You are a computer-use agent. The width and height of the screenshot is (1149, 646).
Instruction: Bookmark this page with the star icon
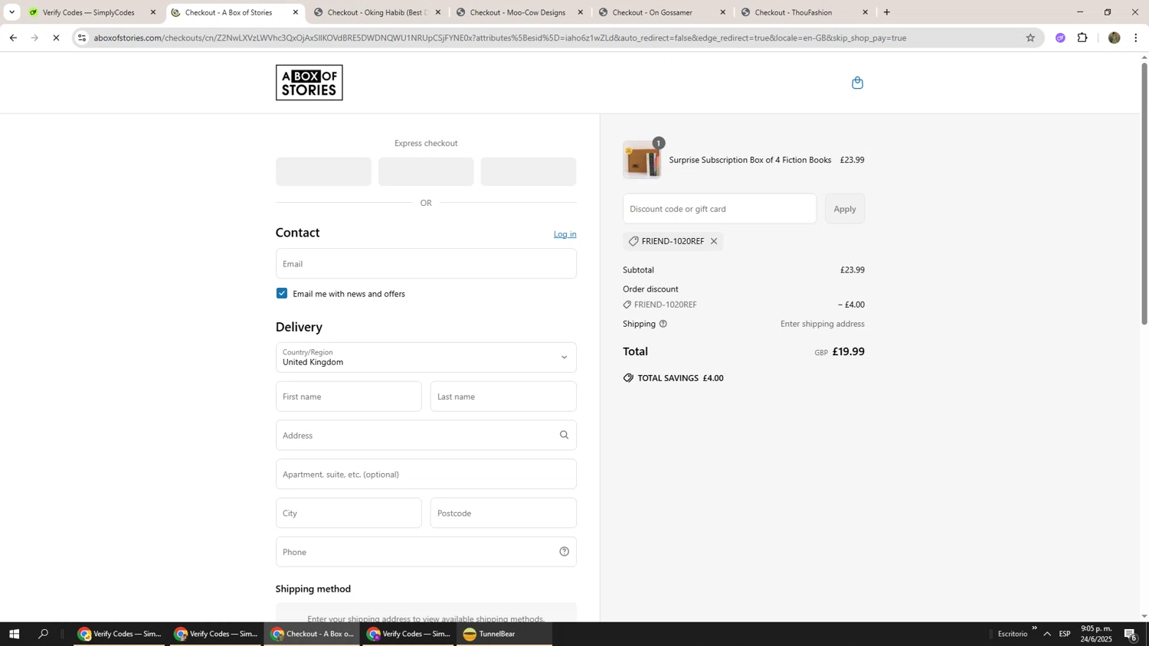pos(1030,38)
